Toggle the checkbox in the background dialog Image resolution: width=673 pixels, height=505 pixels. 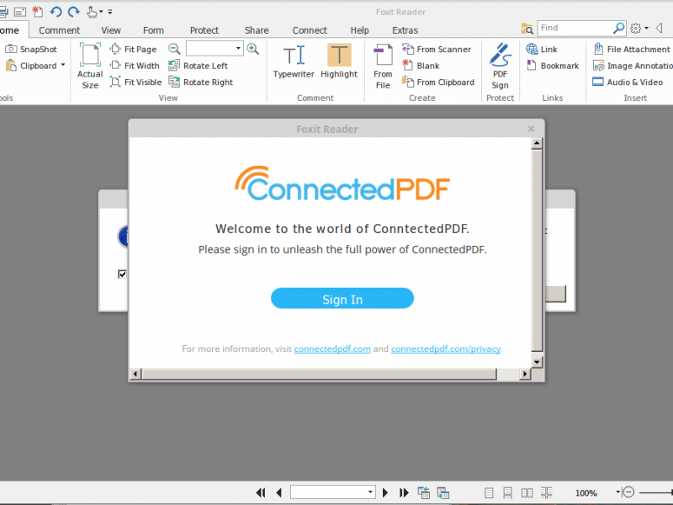(122, 274)
